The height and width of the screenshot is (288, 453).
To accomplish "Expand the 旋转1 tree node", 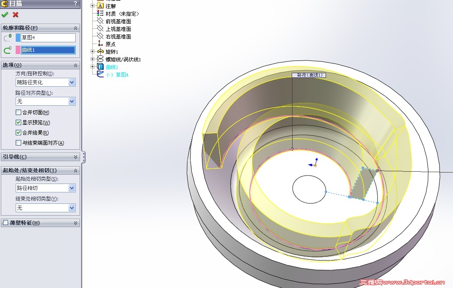I will (x=92, y=52).
